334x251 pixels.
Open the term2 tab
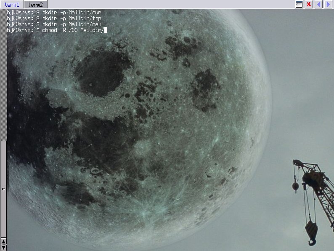click(35, 4)
